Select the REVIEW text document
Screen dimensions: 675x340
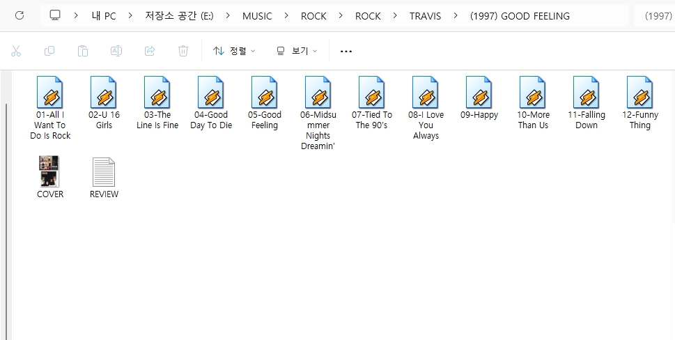(x=104, y=177)
